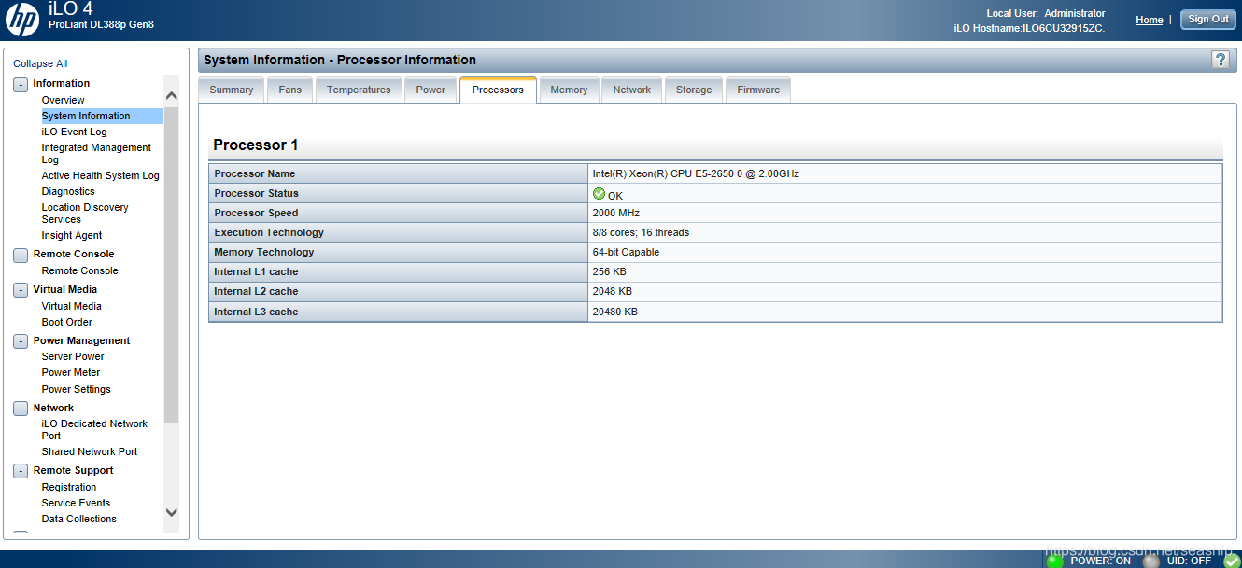The image size is (1242, 568).
Task: Click the '64-bit Capable' value
Action: (626, 252)
